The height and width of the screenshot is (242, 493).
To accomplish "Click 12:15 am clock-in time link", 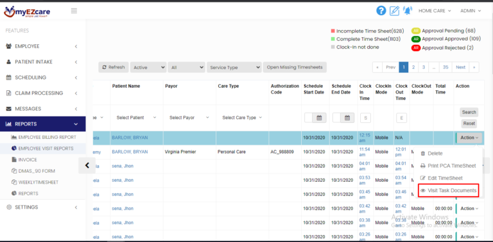I will pos(365,138).
